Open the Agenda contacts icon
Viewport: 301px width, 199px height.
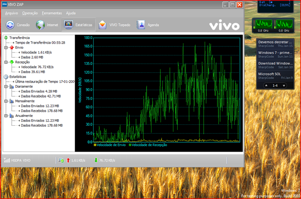click(x=141, y=25)
